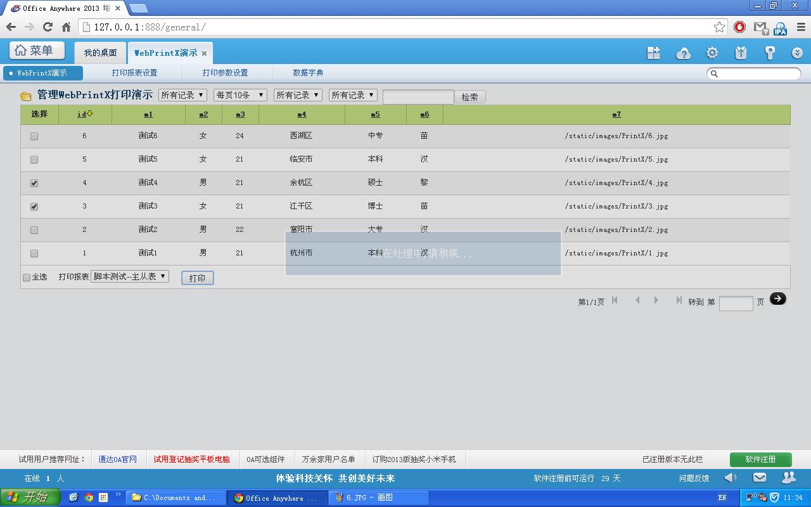Sort by the m1 column header

[148, 115]
